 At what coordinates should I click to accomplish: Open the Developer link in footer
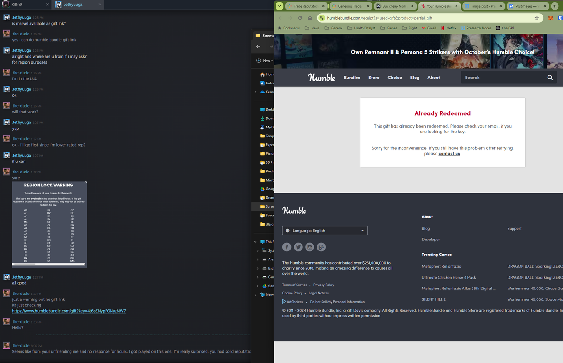[x=431, y=239]
